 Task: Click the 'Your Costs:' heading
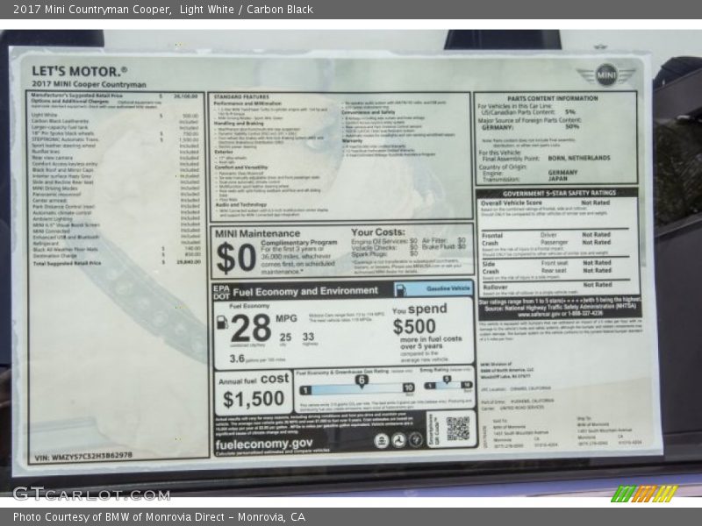click(378, 232)
